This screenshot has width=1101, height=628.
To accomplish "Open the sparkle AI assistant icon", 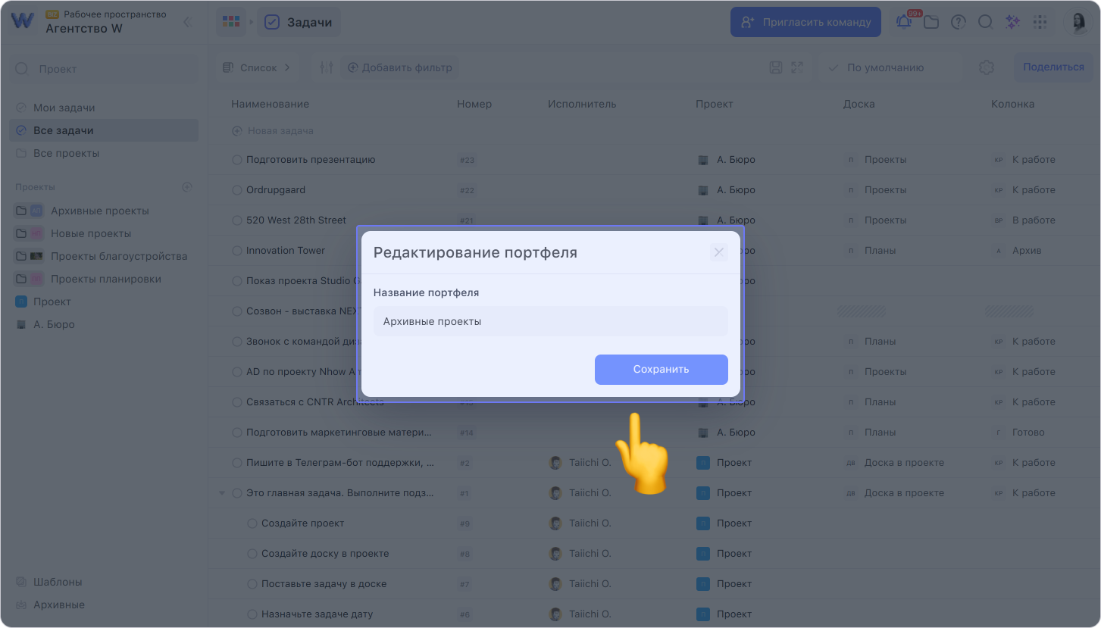I will (1012, 22).
